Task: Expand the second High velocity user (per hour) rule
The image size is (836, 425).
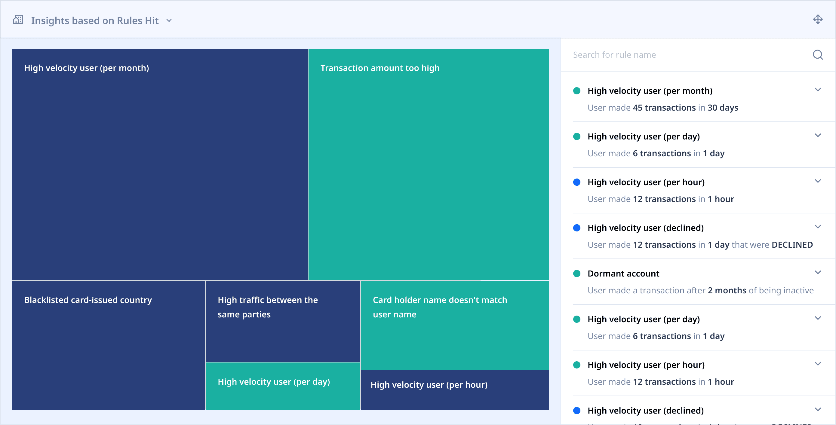Action: [817, 364]
